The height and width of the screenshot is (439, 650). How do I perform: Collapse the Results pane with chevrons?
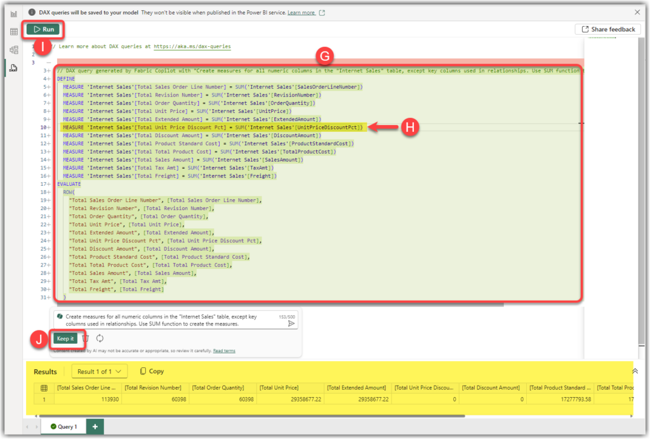point(635,372)
